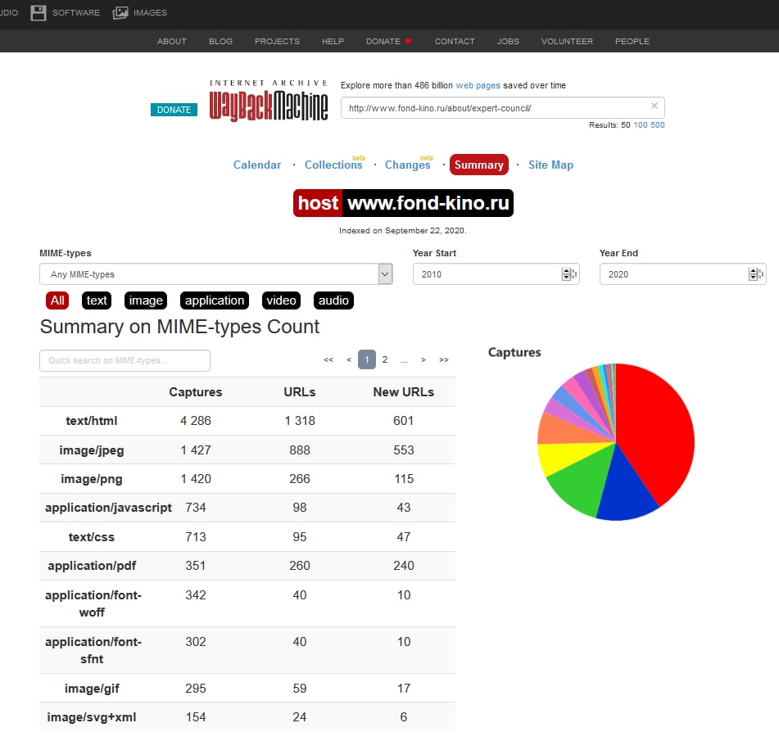
Task: Go to next page with > button
Action: click(x=423, y=359)
